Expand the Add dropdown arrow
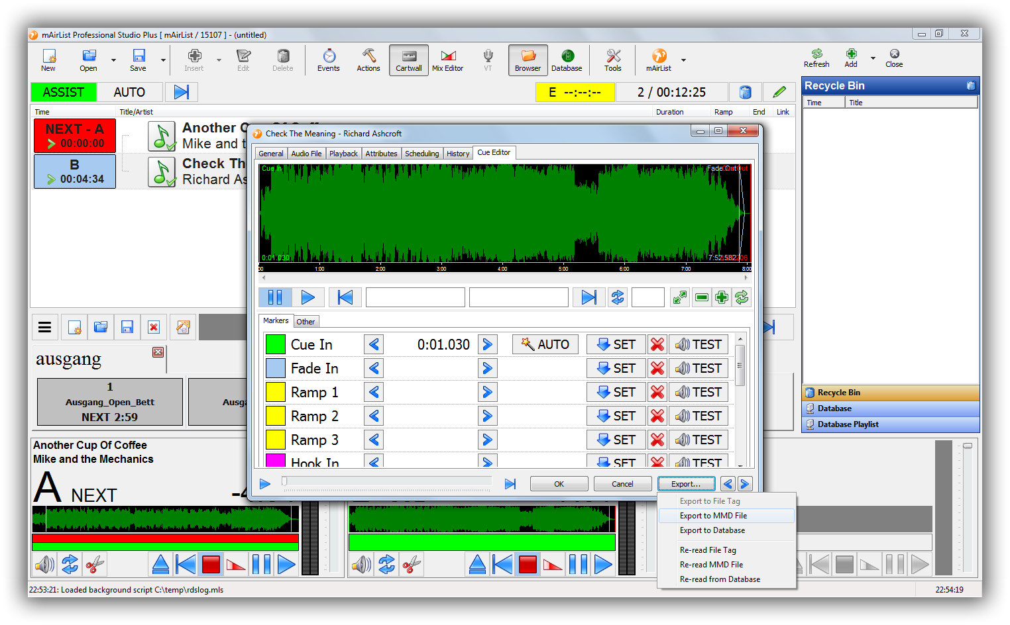 (x=873, y=58)
